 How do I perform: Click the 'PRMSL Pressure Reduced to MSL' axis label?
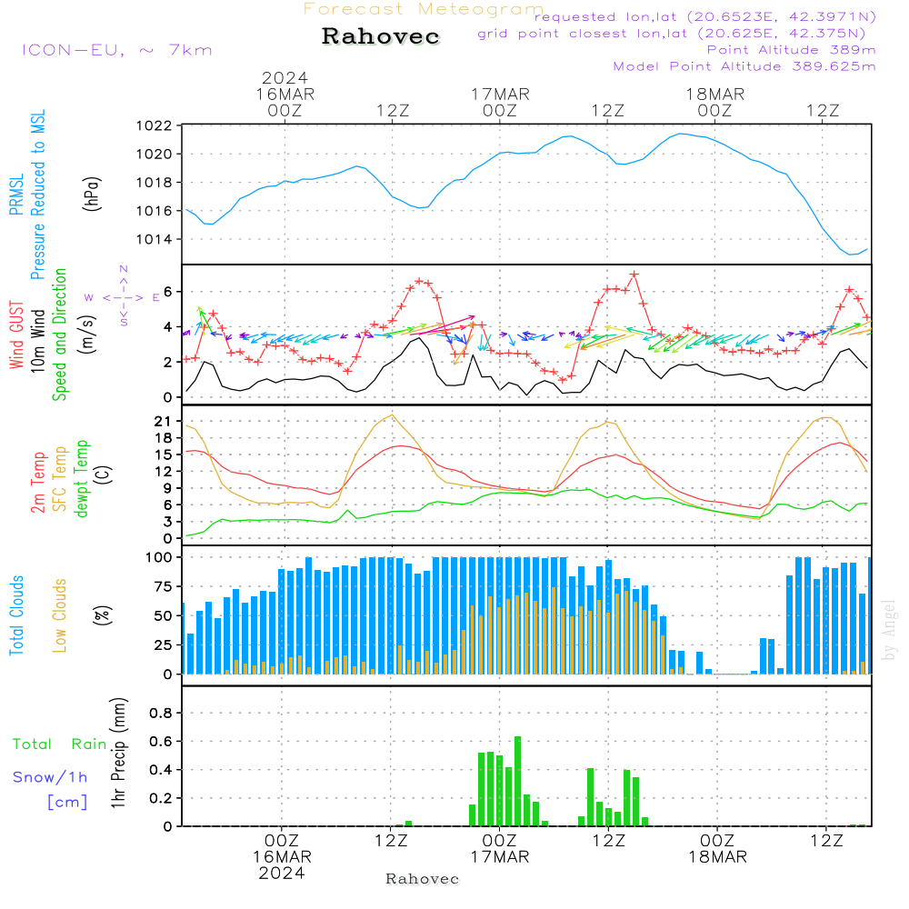(x=26, y=195)
